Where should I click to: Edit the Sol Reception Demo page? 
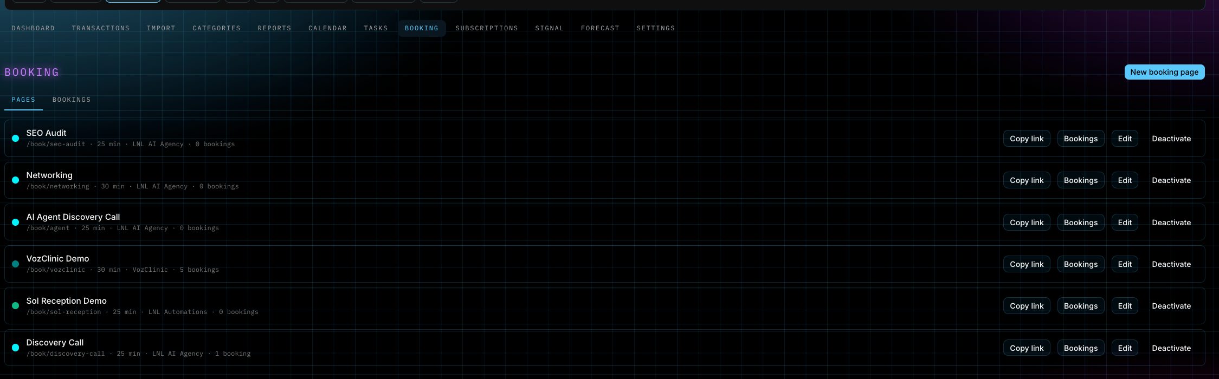(x=1125, y=306)
